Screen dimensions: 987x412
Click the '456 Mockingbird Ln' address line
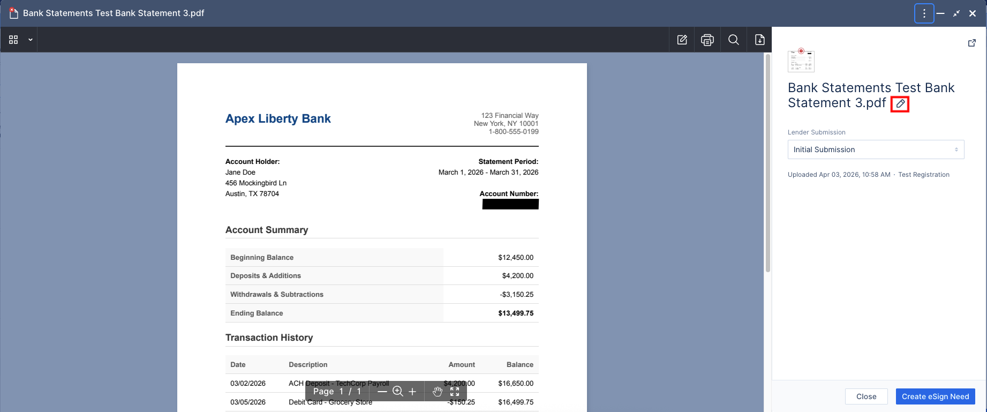[x=256, y=183]
